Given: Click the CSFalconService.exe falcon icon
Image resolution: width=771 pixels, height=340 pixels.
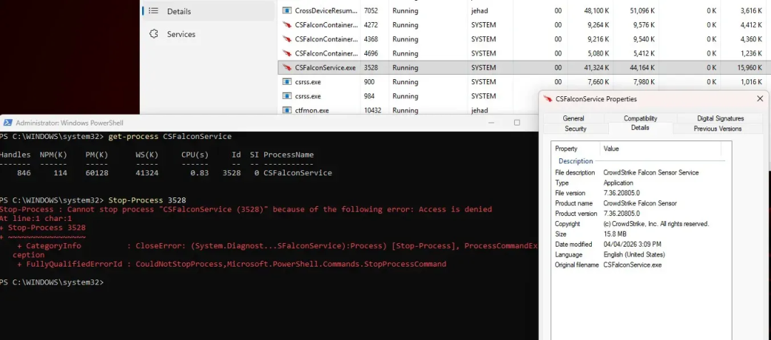Looking at the screenshot, I should (287, 68).
